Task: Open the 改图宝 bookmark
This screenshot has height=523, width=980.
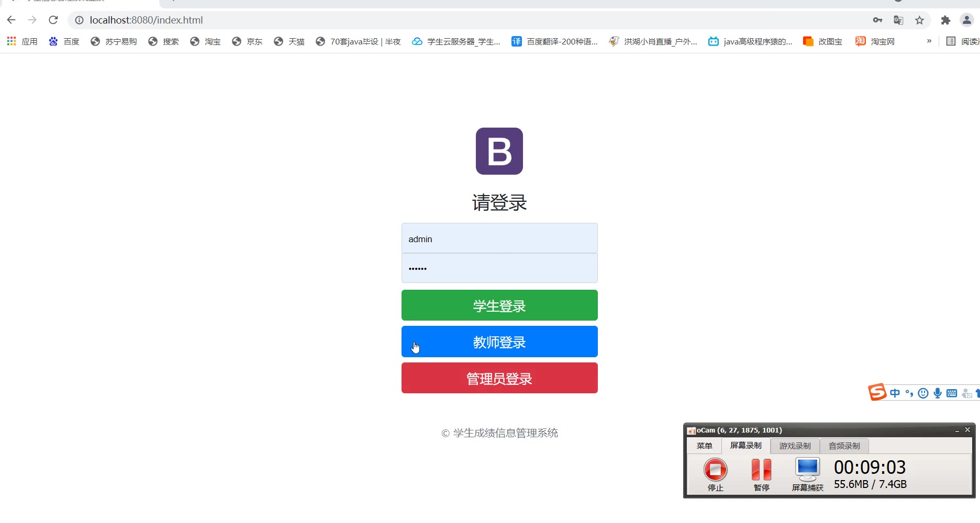Action: [823, 41]
